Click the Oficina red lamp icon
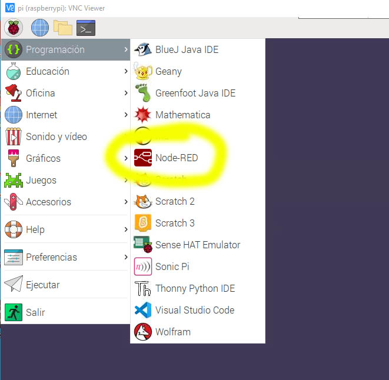Screen dimensions: 389x380 point(14,93)
